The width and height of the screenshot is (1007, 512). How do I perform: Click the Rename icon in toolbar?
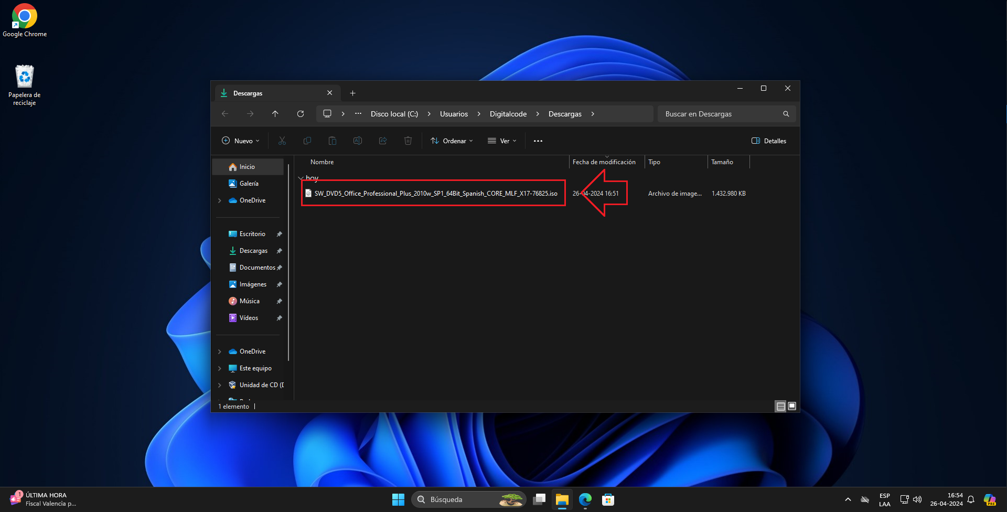tap(358, 141)
